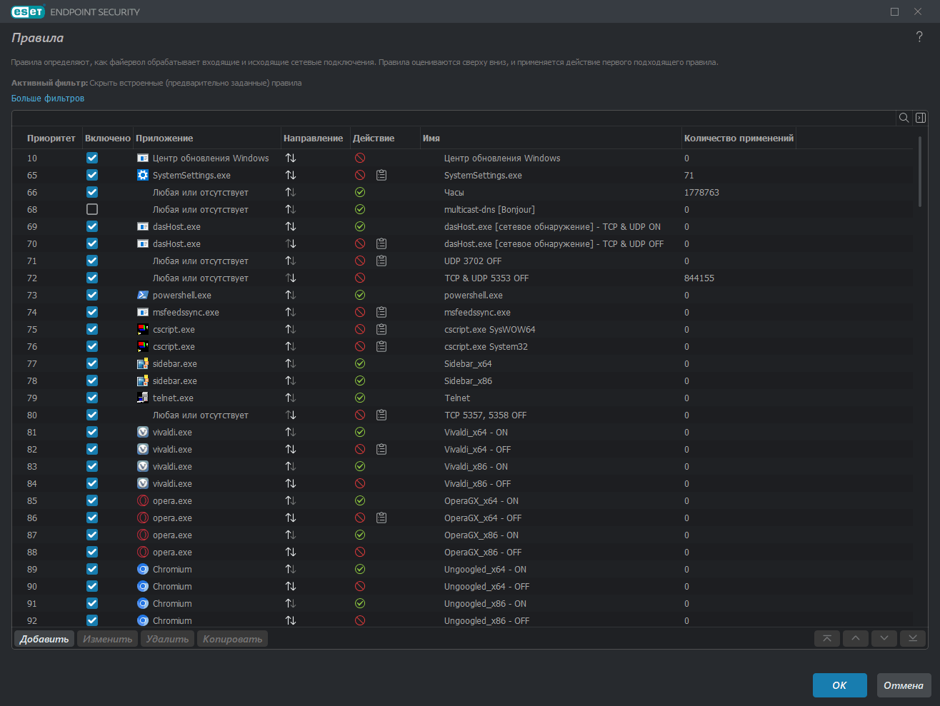
Task: Click the search magnifier icon above the rules table
Action: pos(904,118)
